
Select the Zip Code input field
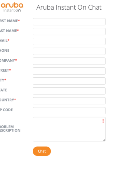click(69, 110)
